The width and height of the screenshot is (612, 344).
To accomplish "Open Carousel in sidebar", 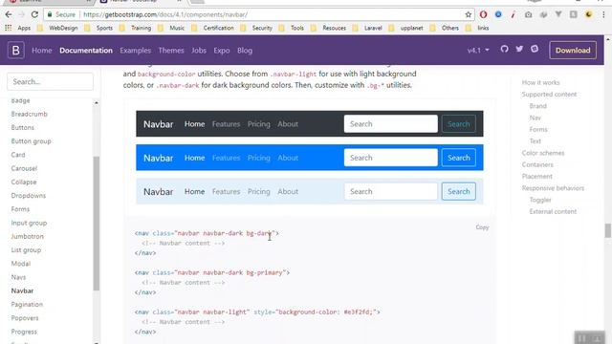I will coord(24,168).
